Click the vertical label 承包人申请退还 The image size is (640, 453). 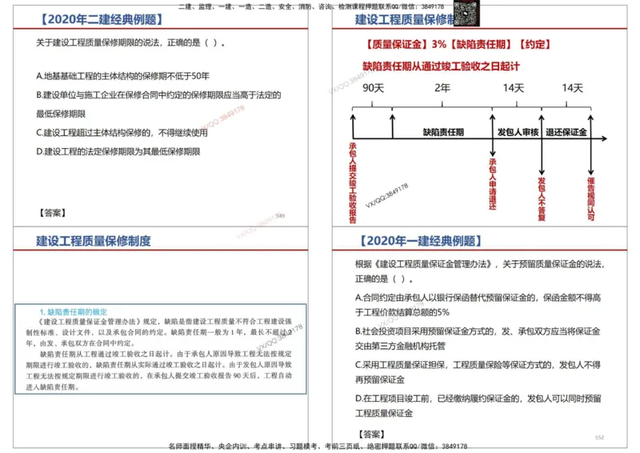coord(493,184)
